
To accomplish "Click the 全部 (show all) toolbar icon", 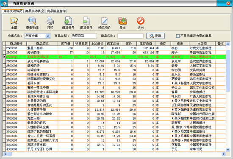I will (14, 21).
